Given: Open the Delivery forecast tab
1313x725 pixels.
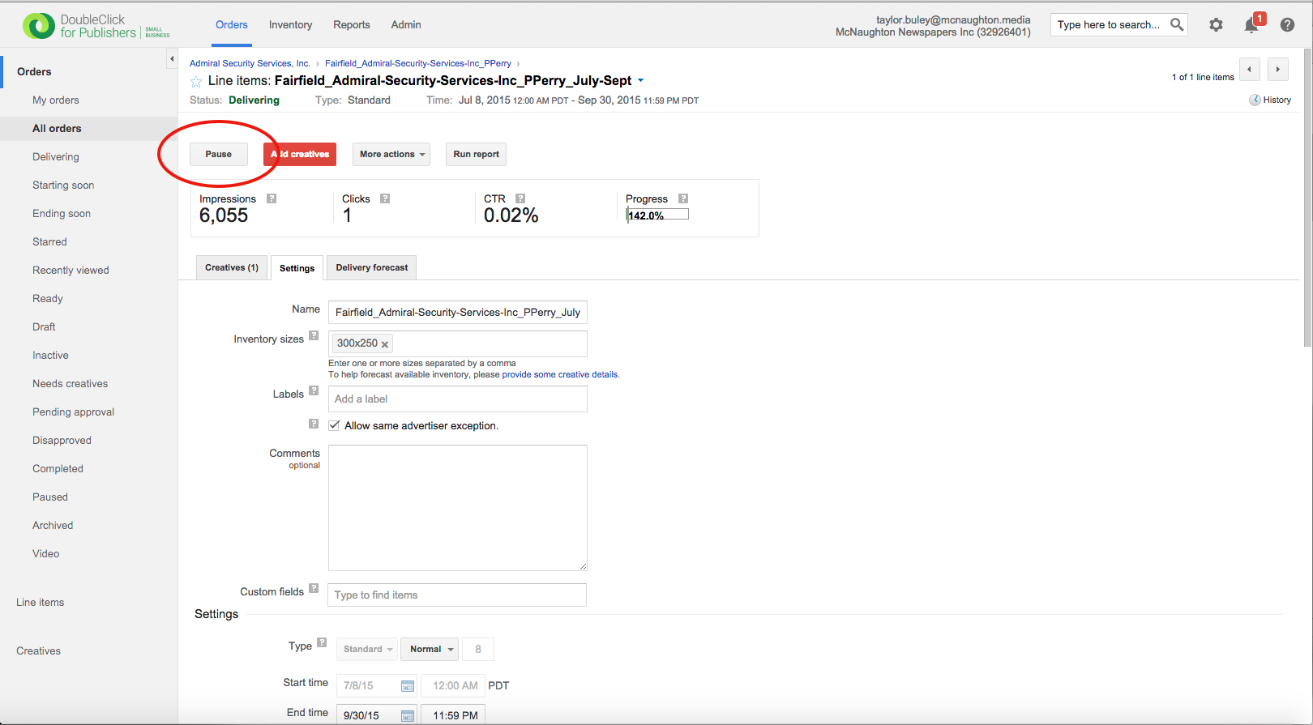Looking at the screenshot, I should 372,267.
